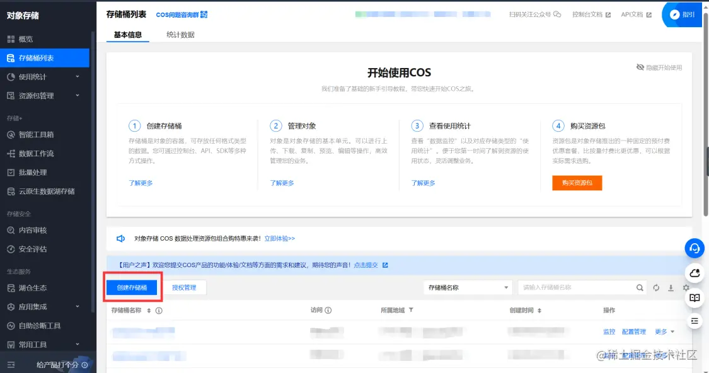Click the 使用统计 pie chart icon

point(11,77)
